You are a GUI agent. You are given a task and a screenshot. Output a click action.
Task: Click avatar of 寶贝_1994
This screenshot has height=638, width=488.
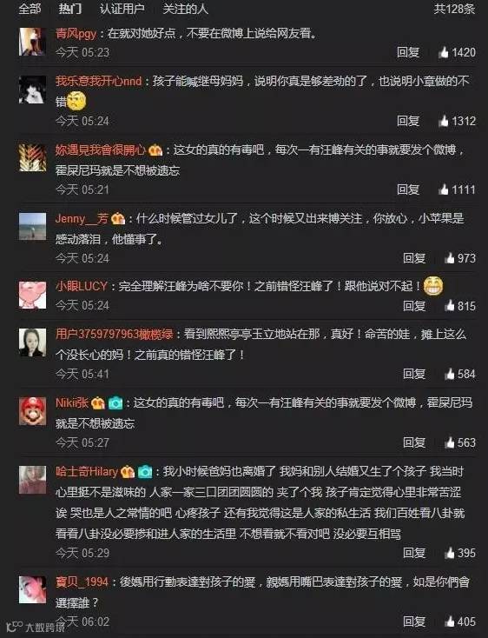(32, 589)
